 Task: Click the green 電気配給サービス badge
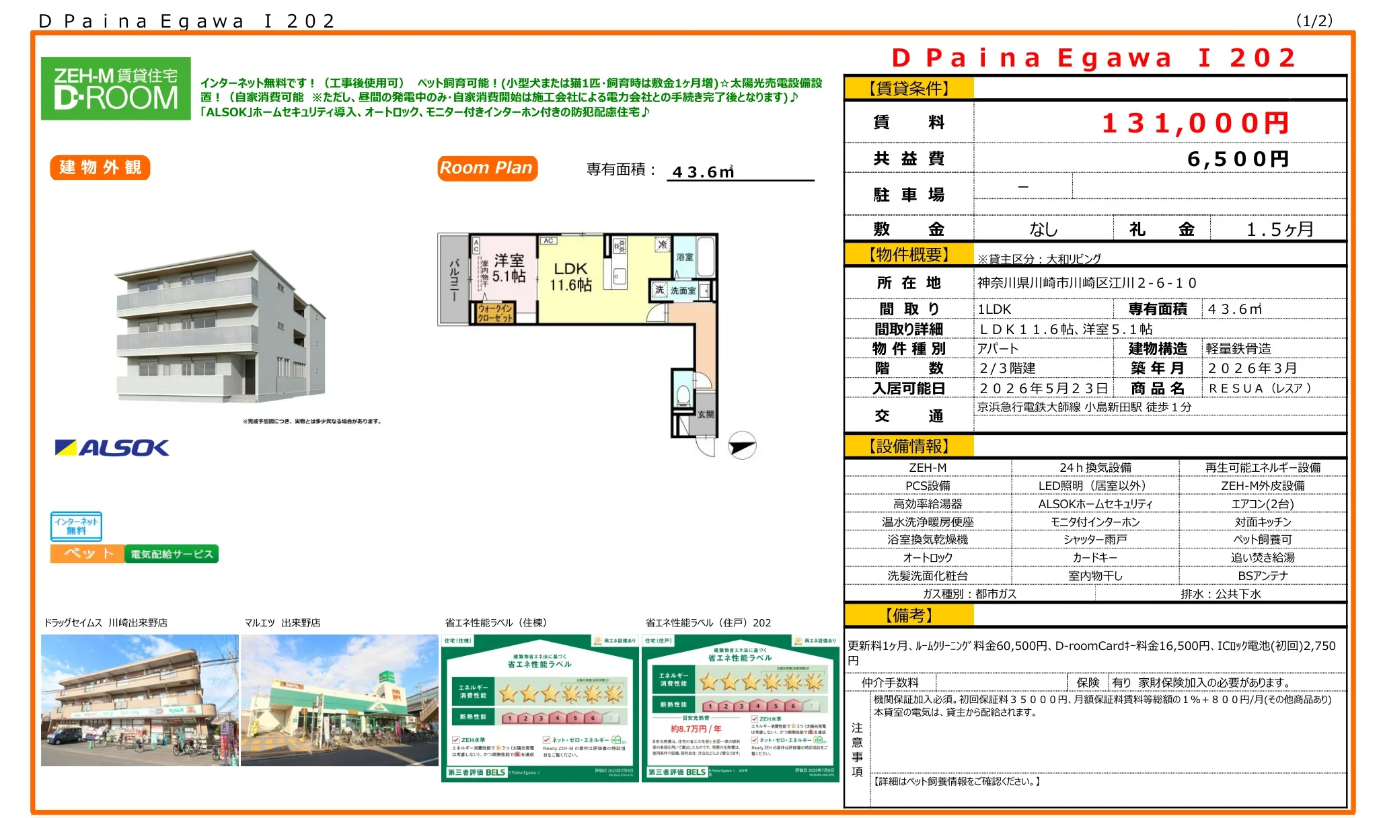click(x=172, y=554)
